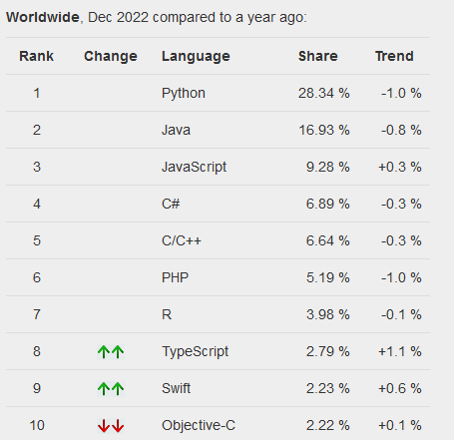Click the green up arrows beside TypeScript
The width and height of the screenshot is (454, 440).
click(x=111, y=351)
